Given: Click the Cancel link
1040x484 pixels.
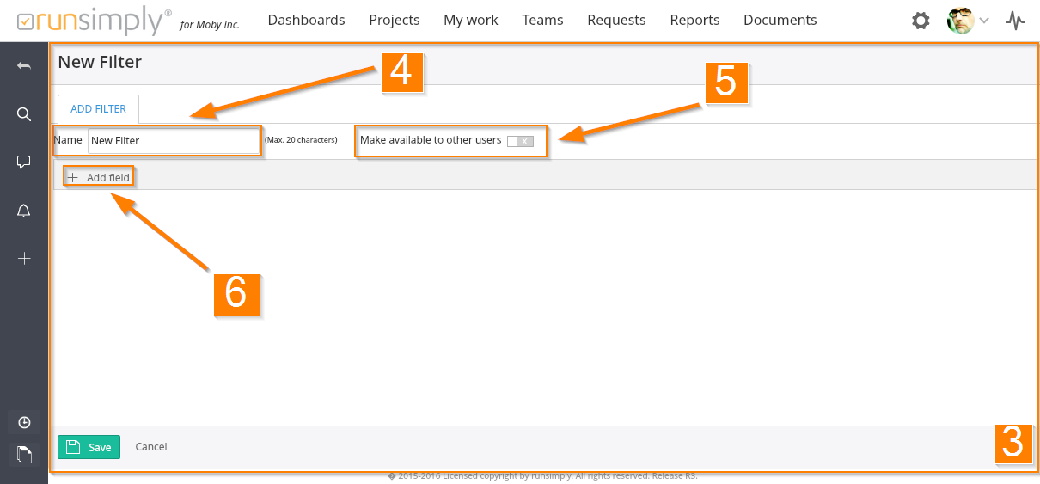Looking at the screenshot, I should (x=151, y=447).
